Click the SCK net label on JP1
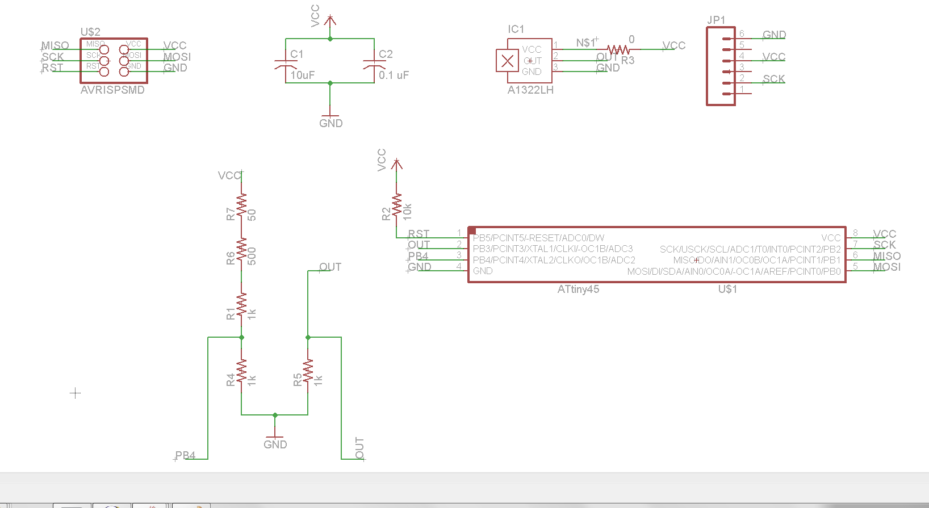This screenshot has height=508, width=929. 773,79
